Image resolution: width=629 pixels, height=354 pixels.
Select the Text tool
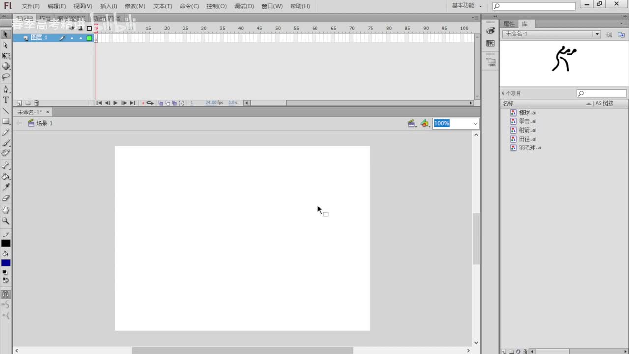pyautogui.click(x=6, y=100)
